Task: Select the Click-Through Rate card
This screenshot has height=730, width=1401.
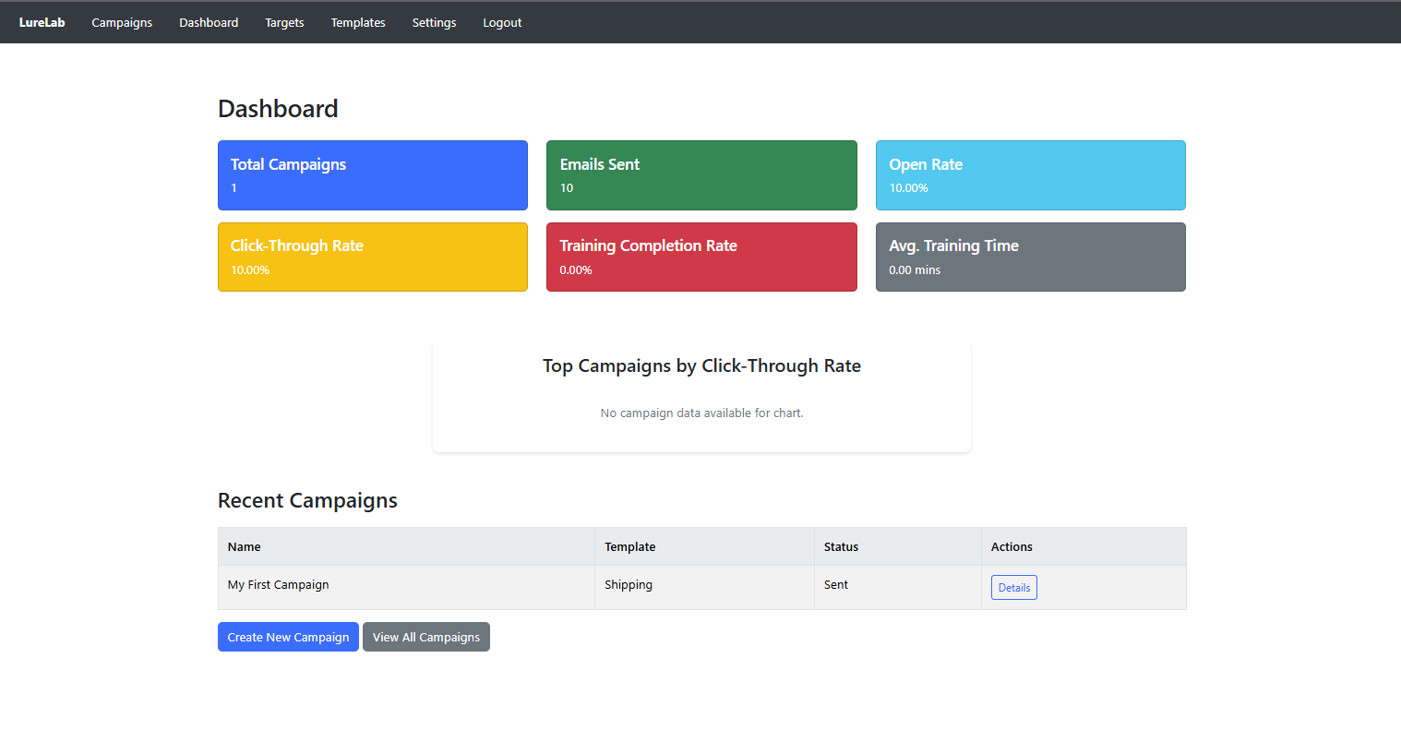Action: [x=373, y=257]
